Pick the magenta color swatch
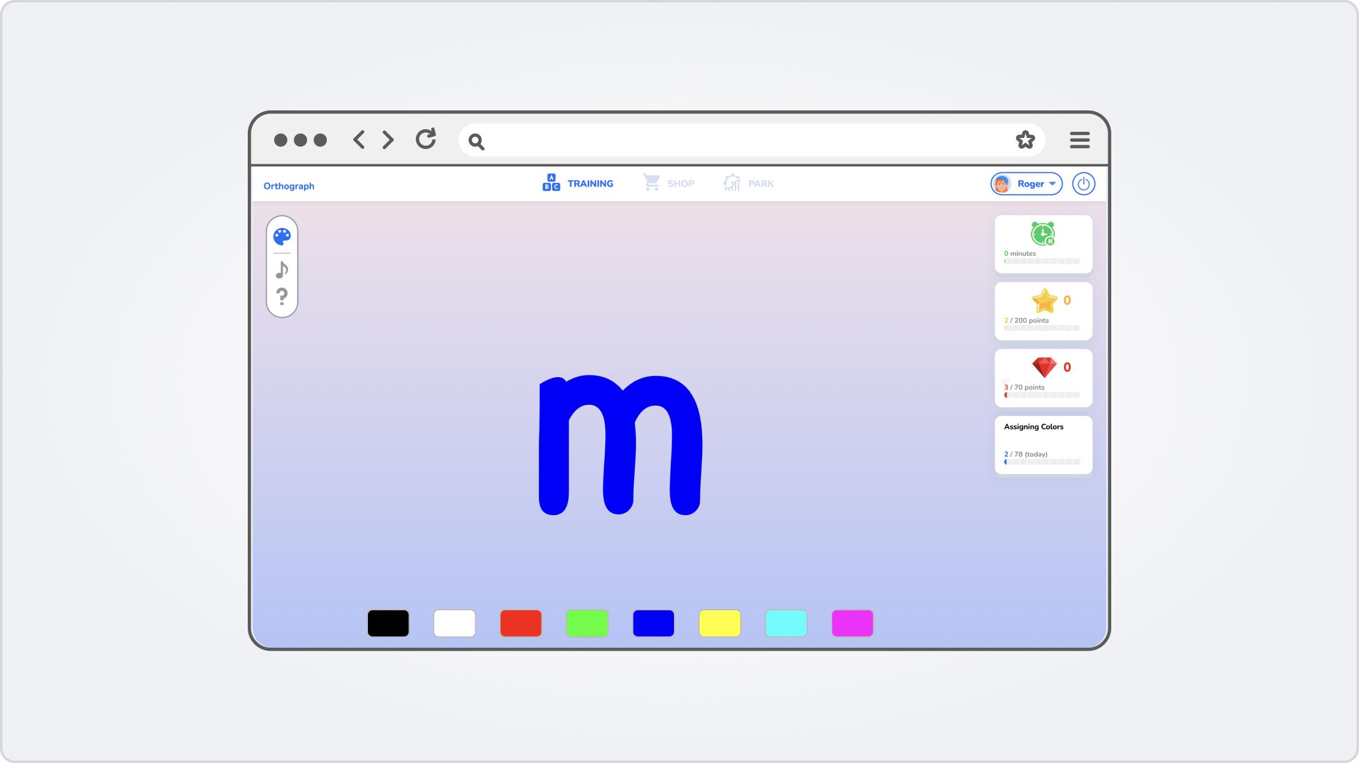This screenshot has height=763, width=1359. click(x=852, y=623)
